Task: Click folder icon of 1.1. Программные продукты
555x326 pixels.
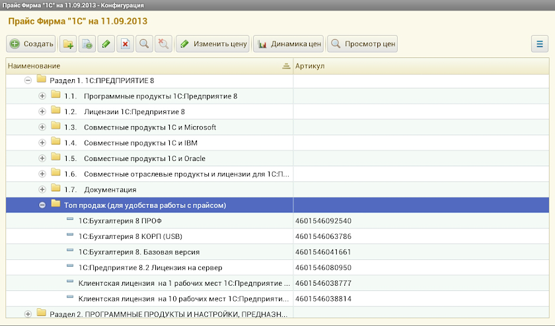Action: click(55, 95)
